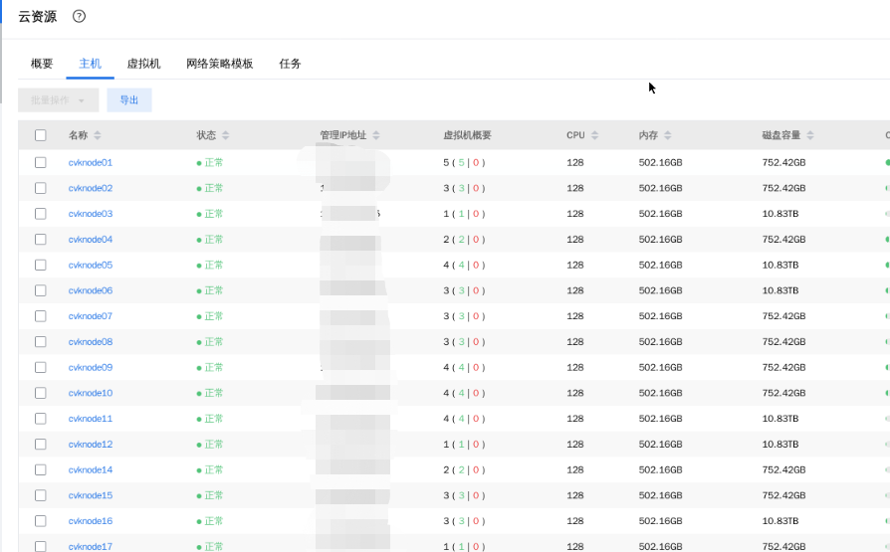890x552 pixels.
Task: Open the 批量操作 dropdown
Action: coord(59,99)
